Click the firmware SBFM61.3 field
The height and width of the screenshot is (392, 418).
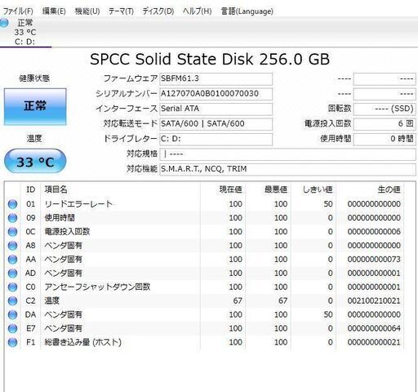(216, 78)
